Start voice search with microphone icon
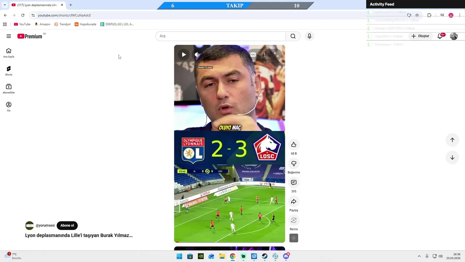 309,36
